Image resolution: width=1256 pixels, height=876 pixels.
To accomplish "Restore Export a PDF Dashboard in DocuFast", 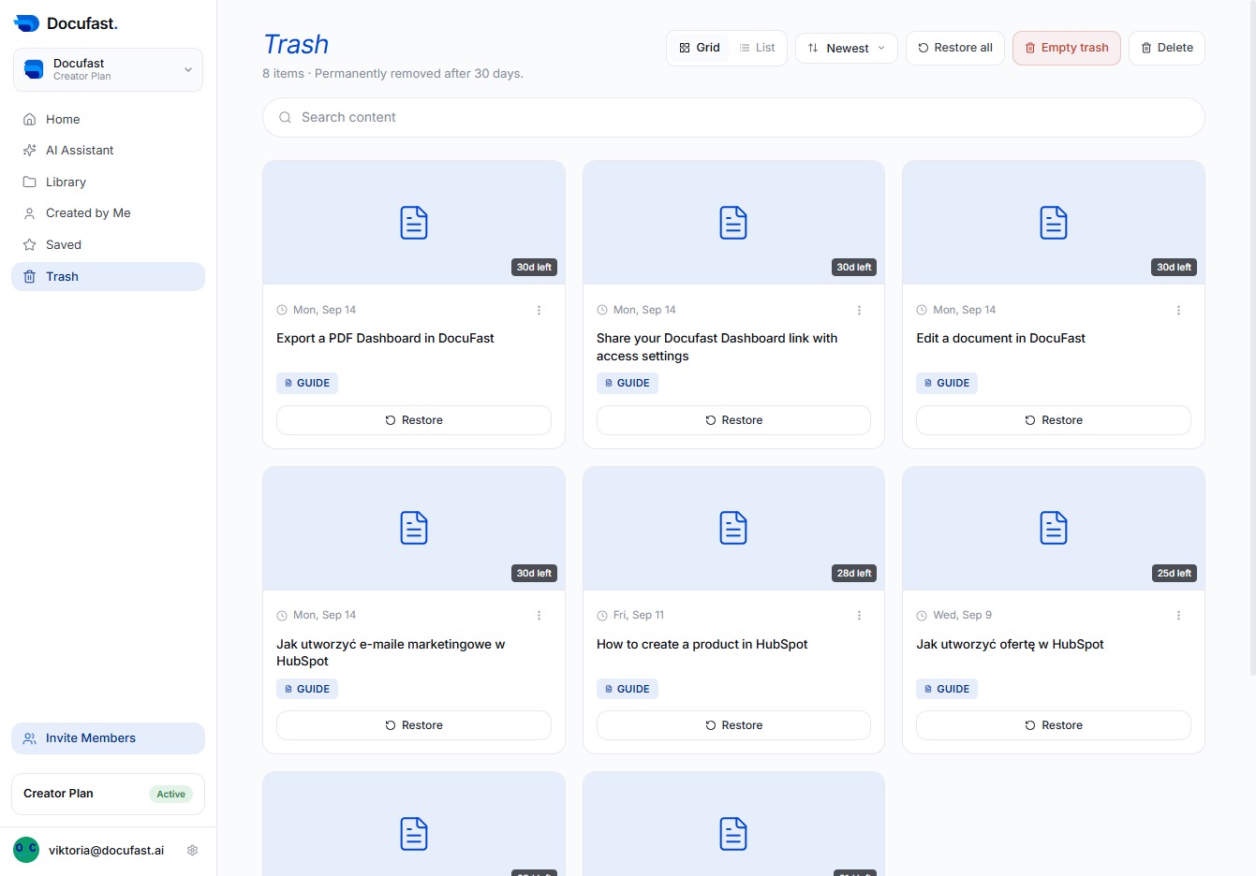I will point(414,420).
